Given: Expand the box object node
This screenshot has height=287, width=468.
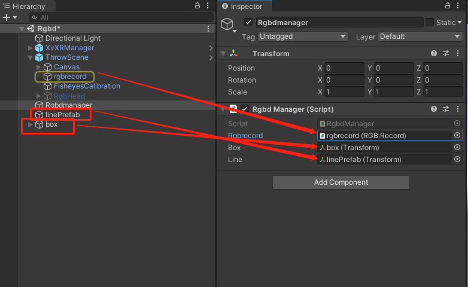Looking at the screenshot, I should [x=30, y=124].
